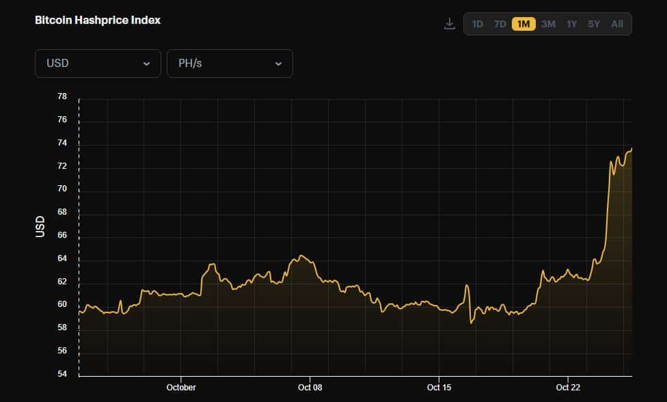The width and height of the screenshot is (667, 402).
Task: Click the Bitcoin Hashprice Index title
Action: (x=98, y=20)
